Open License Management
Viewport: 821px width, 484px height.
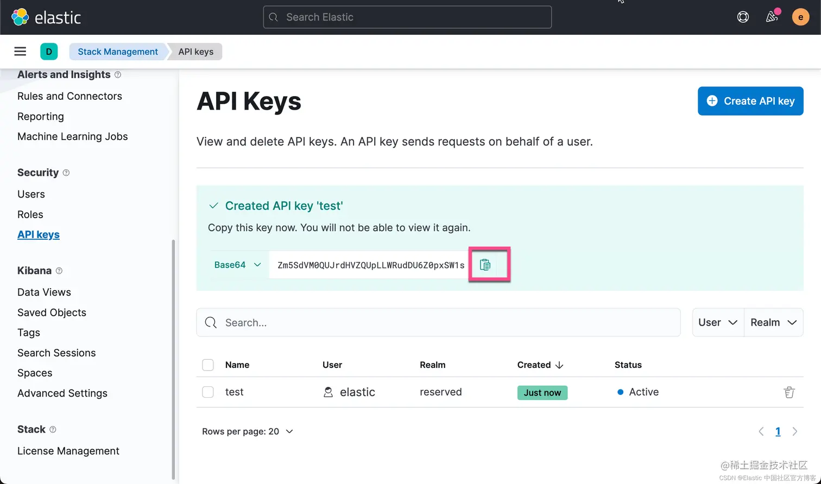pyautogui.click(x=68, y=451)
